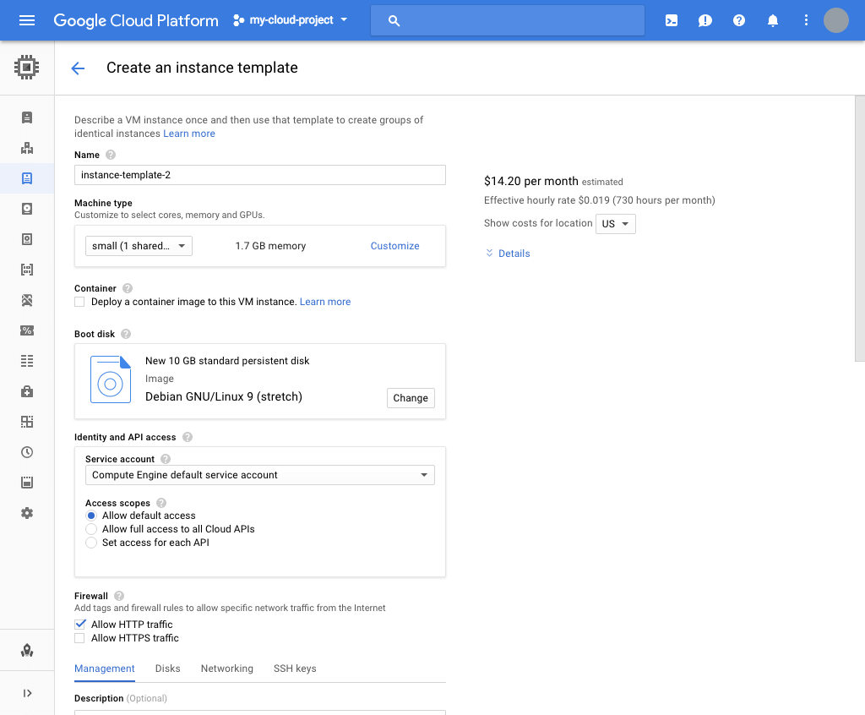Switch to the SSH keys tab

point(295,669)
